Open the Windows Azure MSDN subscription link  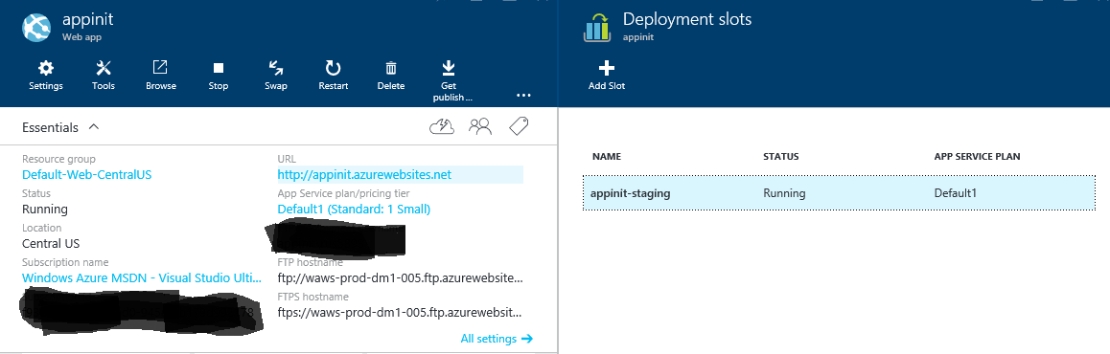(x=142, y=278)
